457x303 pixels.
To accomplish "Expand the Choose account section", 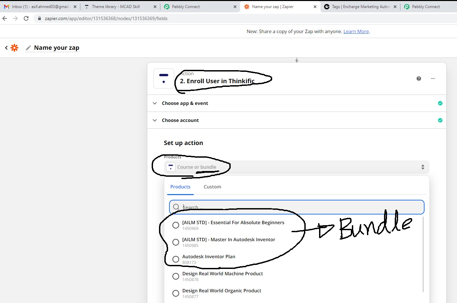I will (x=297, y=120).
